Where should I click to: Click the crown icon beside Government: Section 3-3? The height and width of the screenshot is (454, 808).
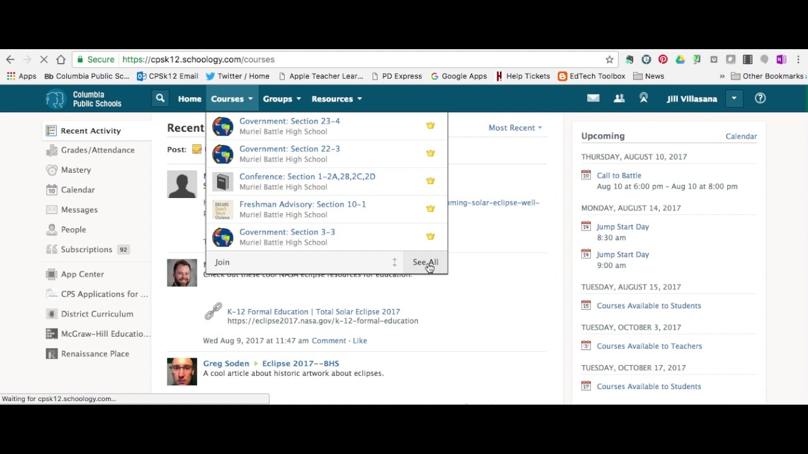point(431,236)
